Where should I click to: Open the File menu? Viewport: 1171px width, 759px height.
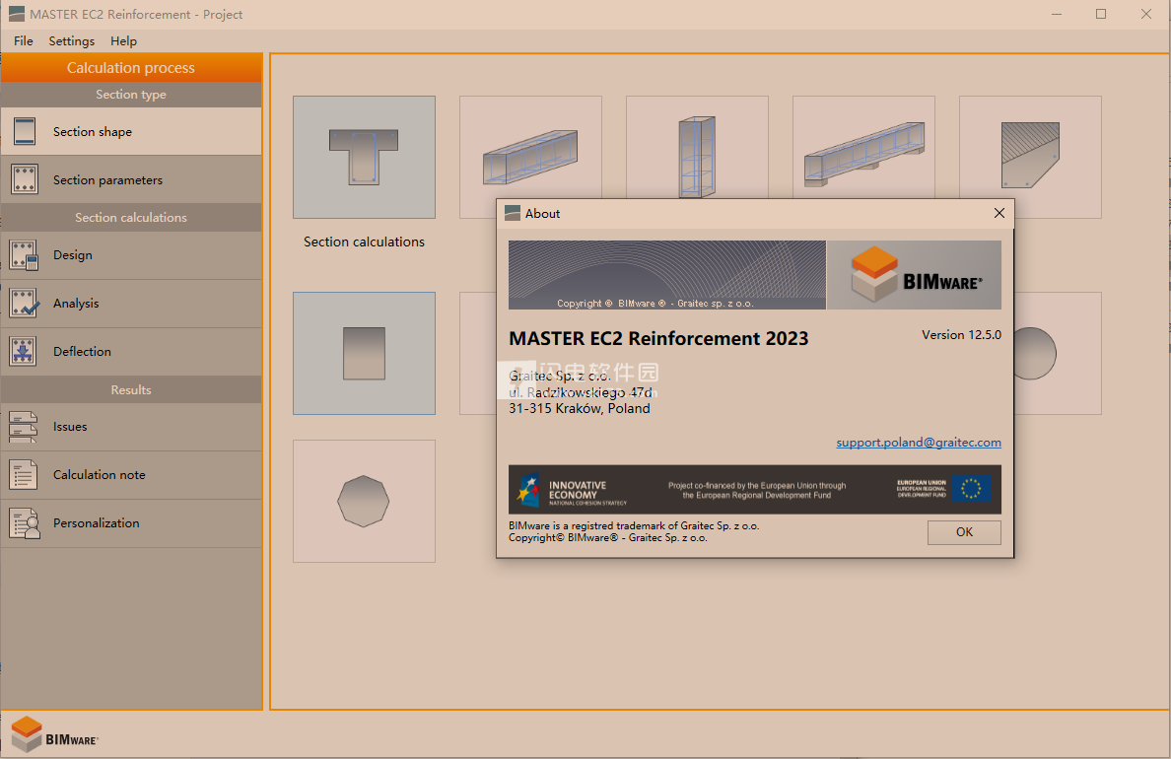(23, 41)
